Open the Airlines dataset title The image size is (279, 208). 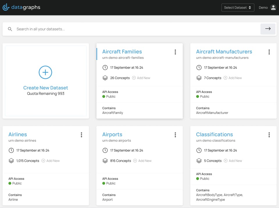[x=18, y=134]
